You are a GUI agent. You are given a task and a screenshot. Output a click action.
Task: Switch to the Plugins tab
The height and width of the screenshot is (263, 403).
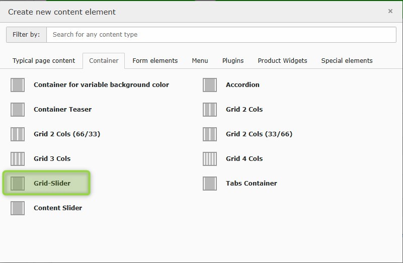(x=233, y=61)
